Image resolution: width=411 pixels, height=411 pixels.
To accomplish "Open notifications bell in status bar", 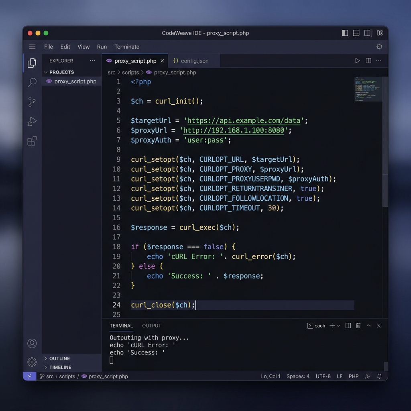I will pos(379,376).
